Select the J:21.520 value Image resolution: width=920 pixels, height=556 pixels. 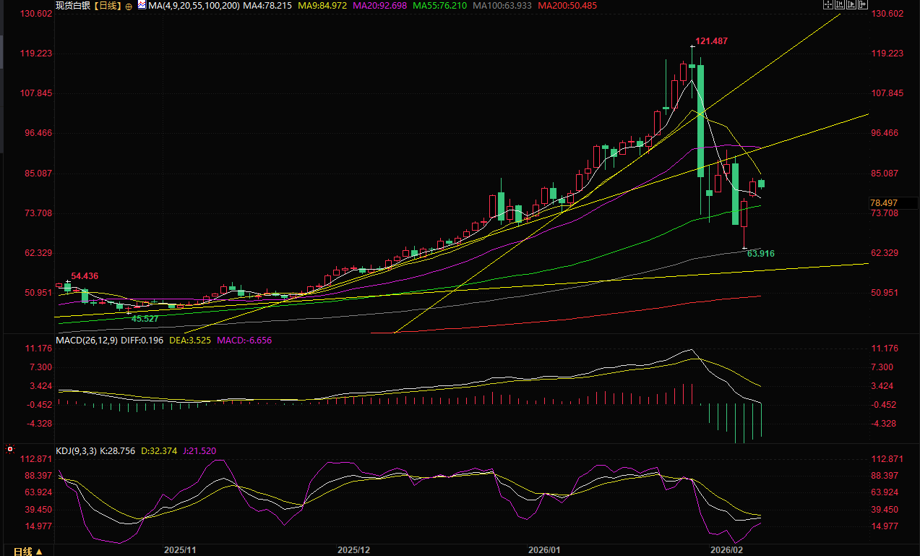[x=198, y=450]
